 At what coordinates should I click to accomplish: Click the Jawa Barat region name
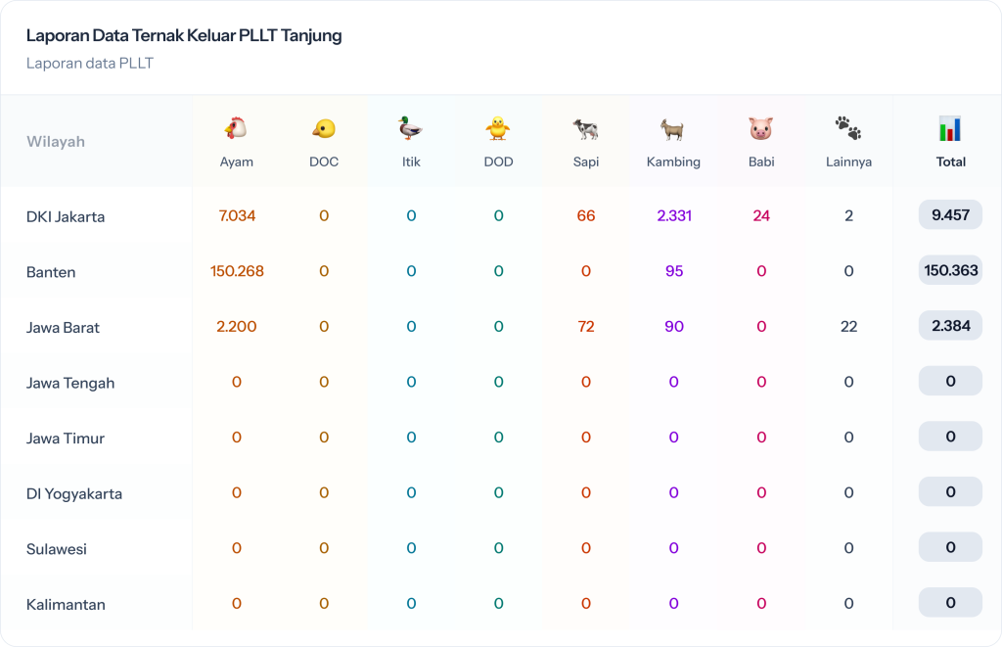[x=63, y=327]
